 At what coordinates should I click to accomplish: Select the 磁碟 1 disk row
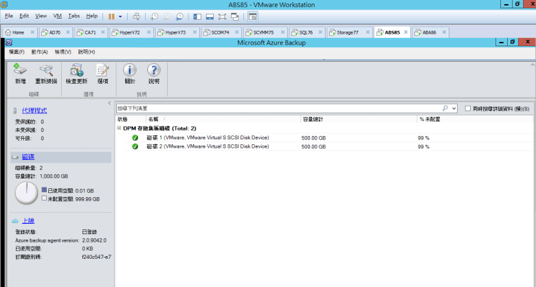tap(207, 137)
